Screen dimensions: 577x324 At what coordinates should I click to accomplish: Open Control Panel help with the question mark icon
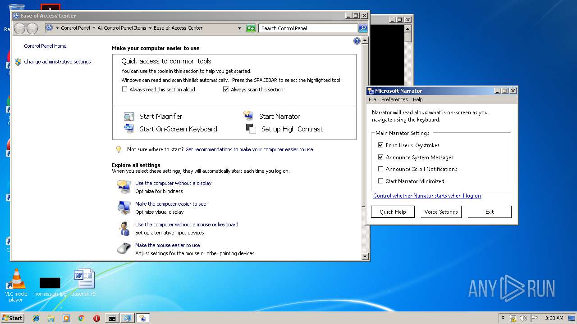coord(357,41)
